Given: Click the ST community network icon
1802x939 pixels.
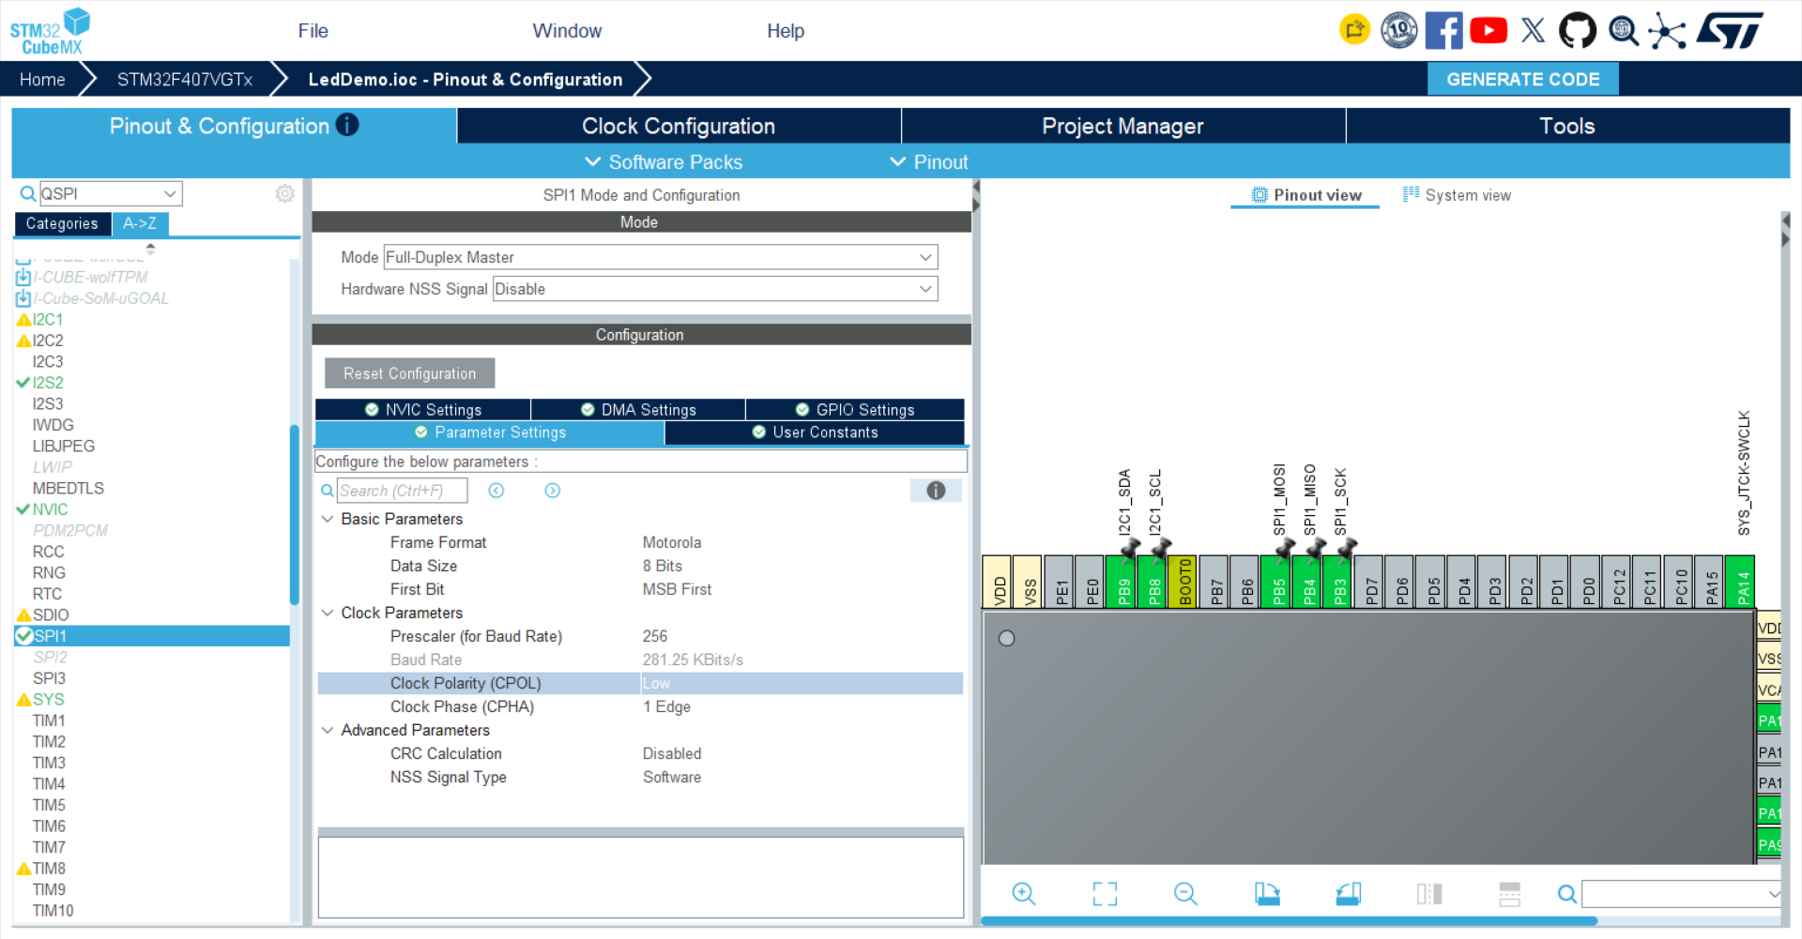Looking at the screenshot, I should pos(1667,31).
